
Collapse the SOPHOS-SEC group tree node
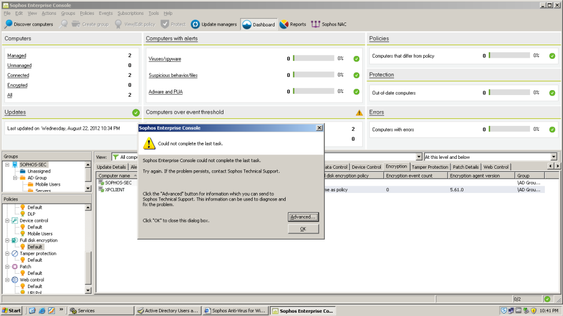(x=7, y=165)
